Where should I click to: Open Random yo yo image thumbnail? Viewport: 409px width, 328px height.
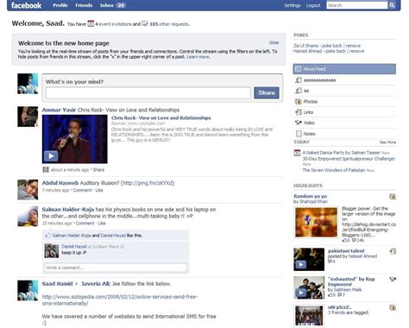316,223
